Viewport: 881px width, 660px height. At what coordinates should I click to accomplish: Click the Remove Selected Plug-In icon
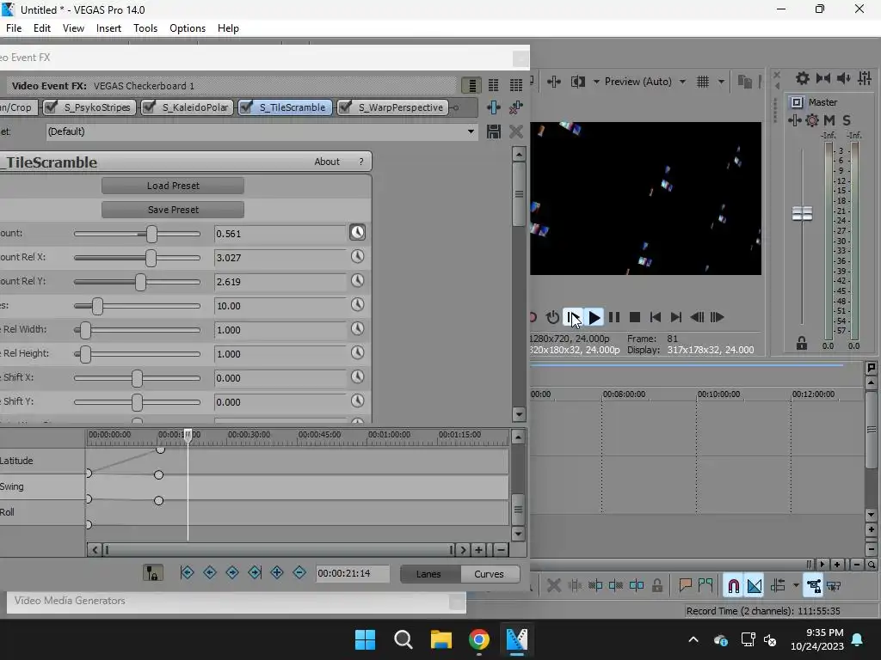click(516, 107)
